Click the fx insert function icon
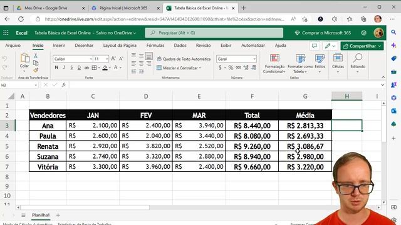401x225 pixels. coord(64,85)
